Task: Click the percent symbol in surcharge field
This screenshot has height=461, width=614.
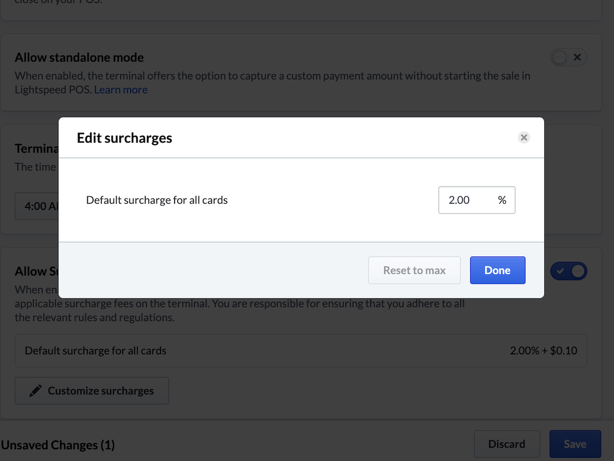Action: pos(502,200)
